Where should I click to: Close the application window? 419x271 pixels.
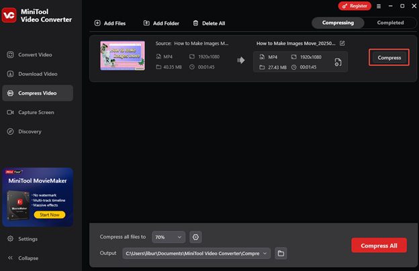414,6
